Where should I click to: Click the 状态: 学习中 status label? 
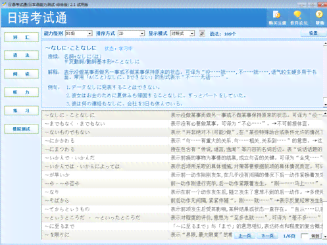(118, 49)
